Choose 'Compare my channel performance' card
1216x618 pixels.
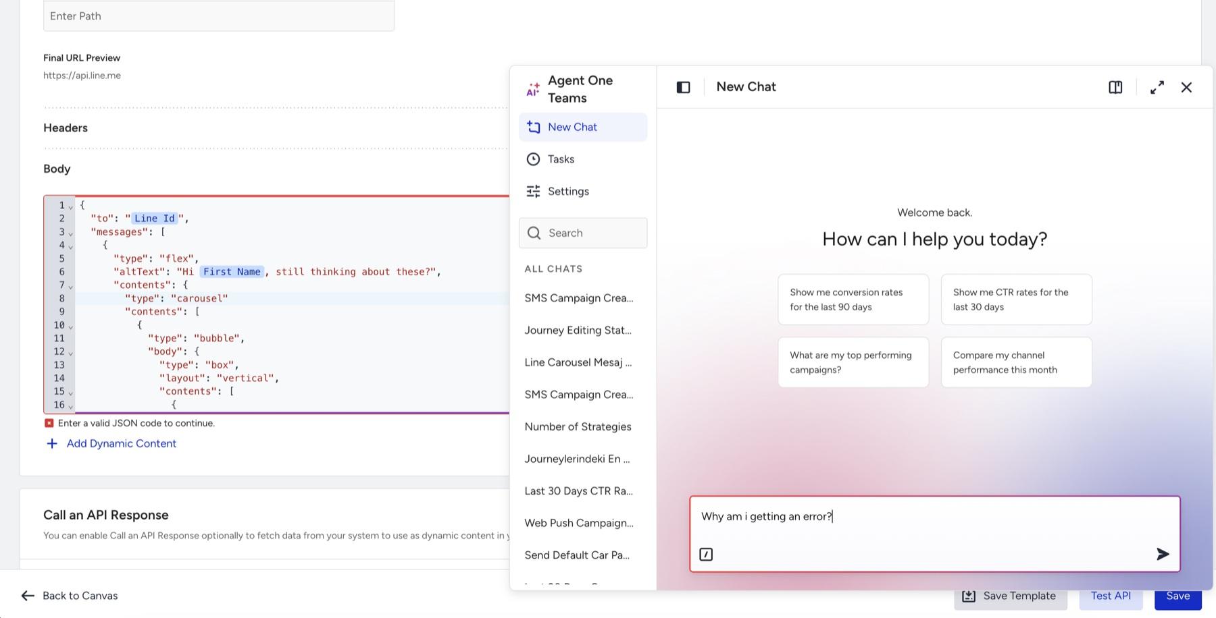pos(1016,362)
